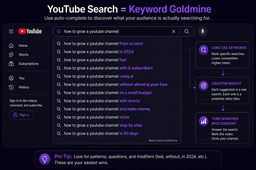Click the Turn Searches Into Content chart icon
256x170 pixels.
pyautogui.click(x=203, y=121)
